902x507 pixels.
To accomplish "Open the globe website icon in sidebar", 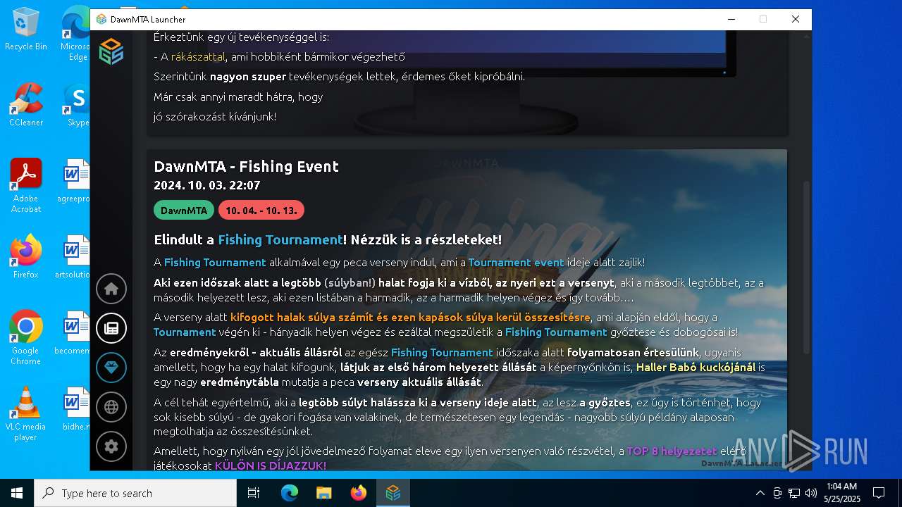I will 111,407.
